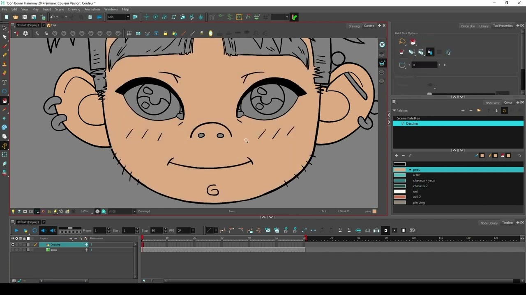Click the green render arrow icon
The height and width of the screenshot is (295, 526).
tap(294, 17)
